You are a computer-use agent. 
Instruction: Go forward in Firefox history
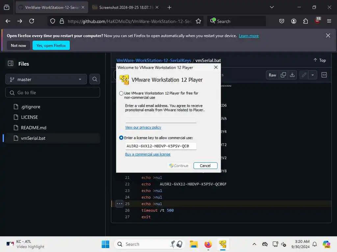(x=20, y=21)
